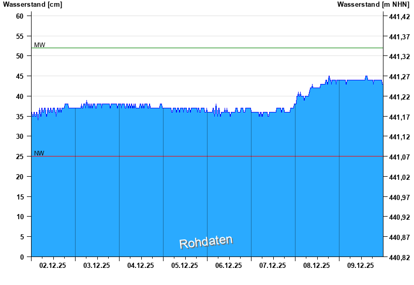Click the left axis value 0
The height and width of the screenshot is (285, 414).
click(x=22, y=257)
